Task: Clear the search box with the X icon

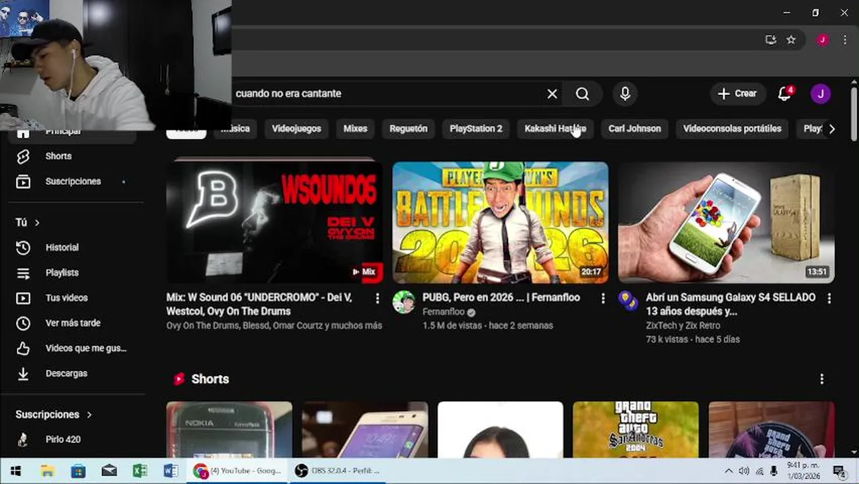Action: point(552,94)
